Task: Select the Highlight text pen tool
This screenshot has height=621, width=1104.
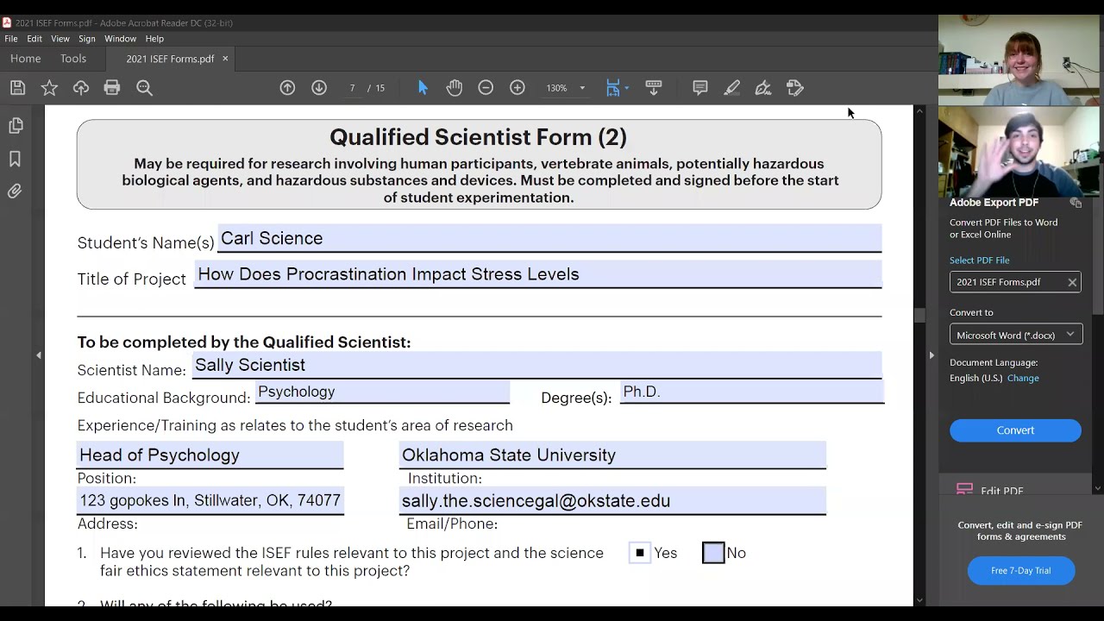Action: point(732,87)
